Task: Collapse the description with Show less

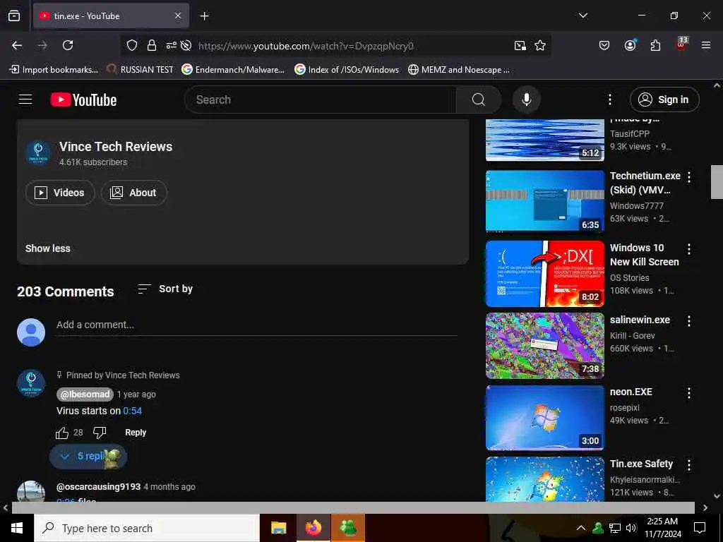Action: pos(48,248)
